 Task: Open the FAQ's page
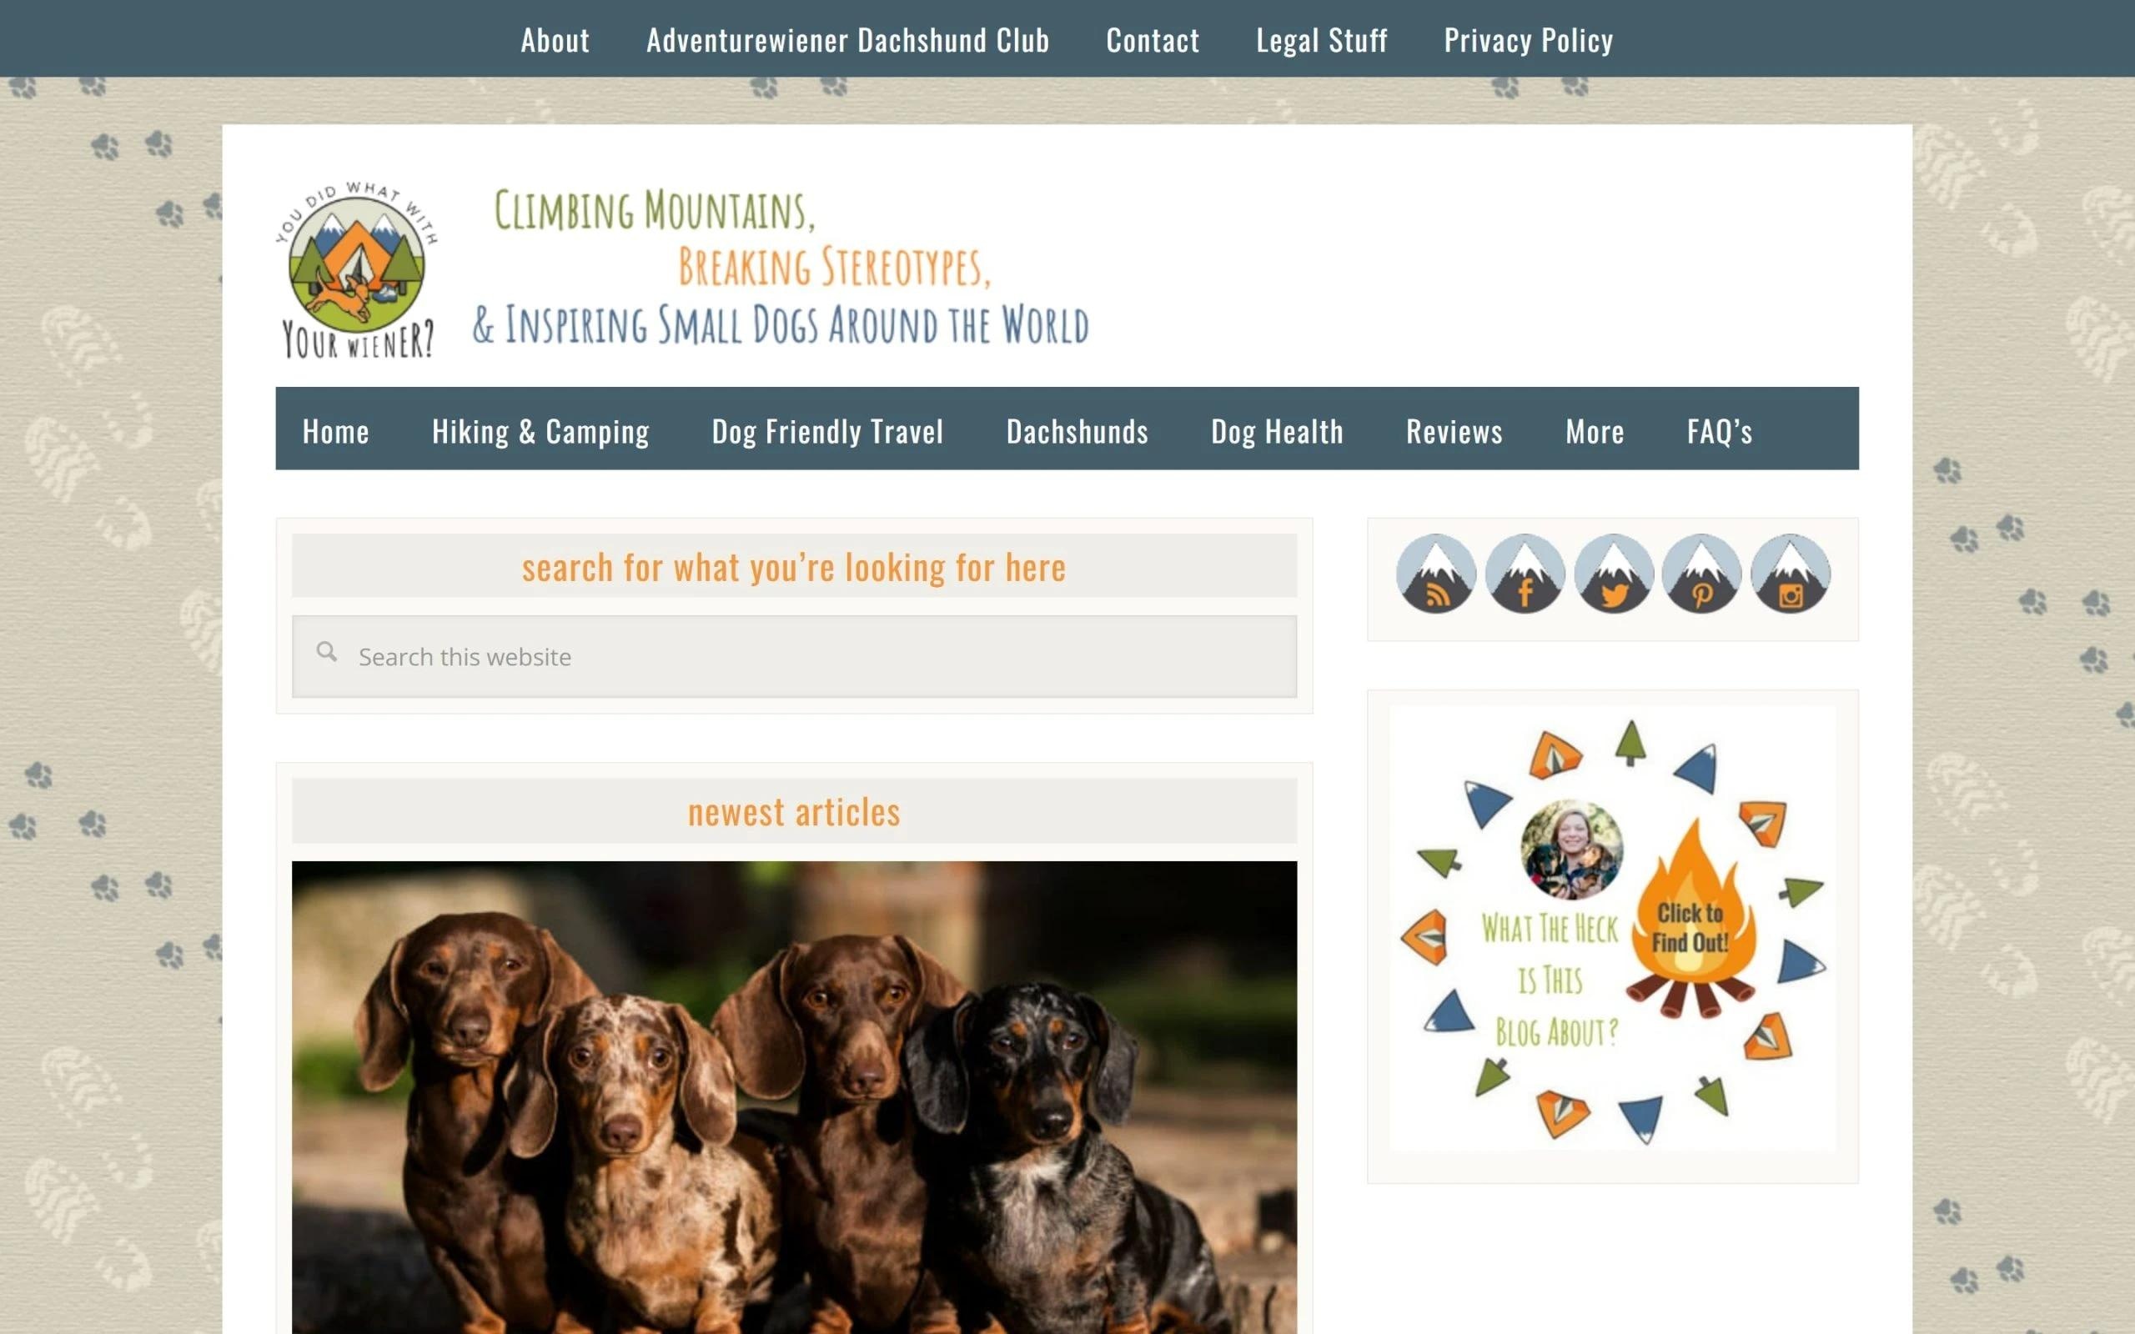(1720, 430)
